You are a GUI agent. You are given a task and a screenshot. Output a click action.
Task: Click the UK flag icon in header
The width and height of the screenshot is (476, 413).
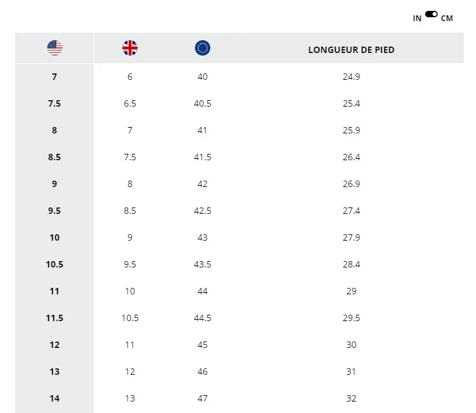pos(130,48)
